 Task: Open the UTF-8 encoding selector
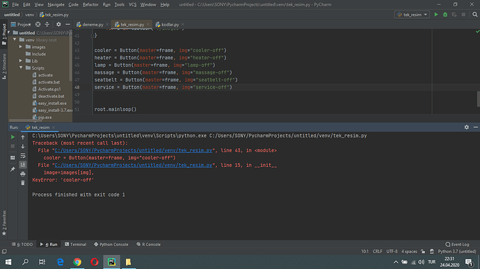click(x=392, y=251)
